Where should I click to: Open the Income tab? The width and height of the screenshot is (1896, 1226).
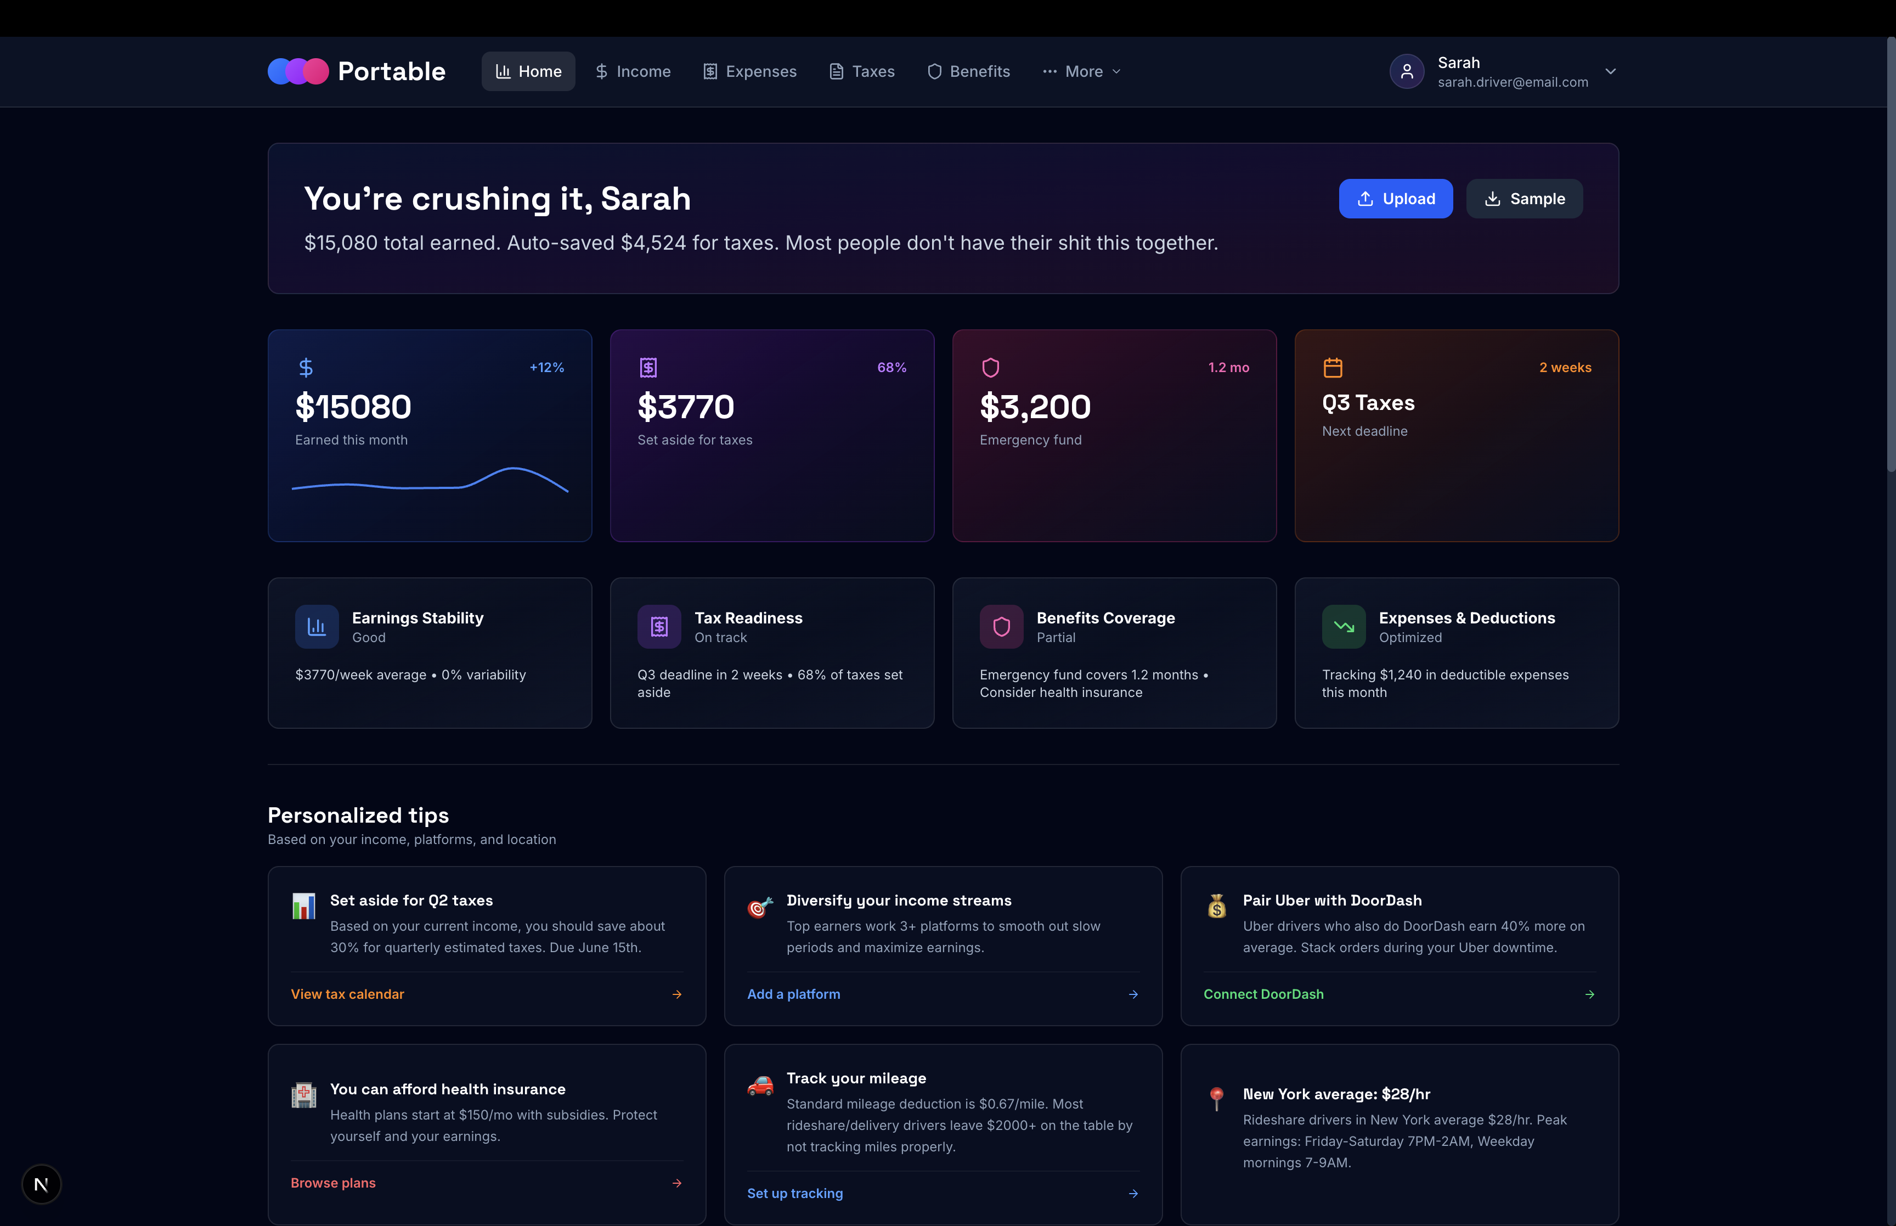coord(633,72)
